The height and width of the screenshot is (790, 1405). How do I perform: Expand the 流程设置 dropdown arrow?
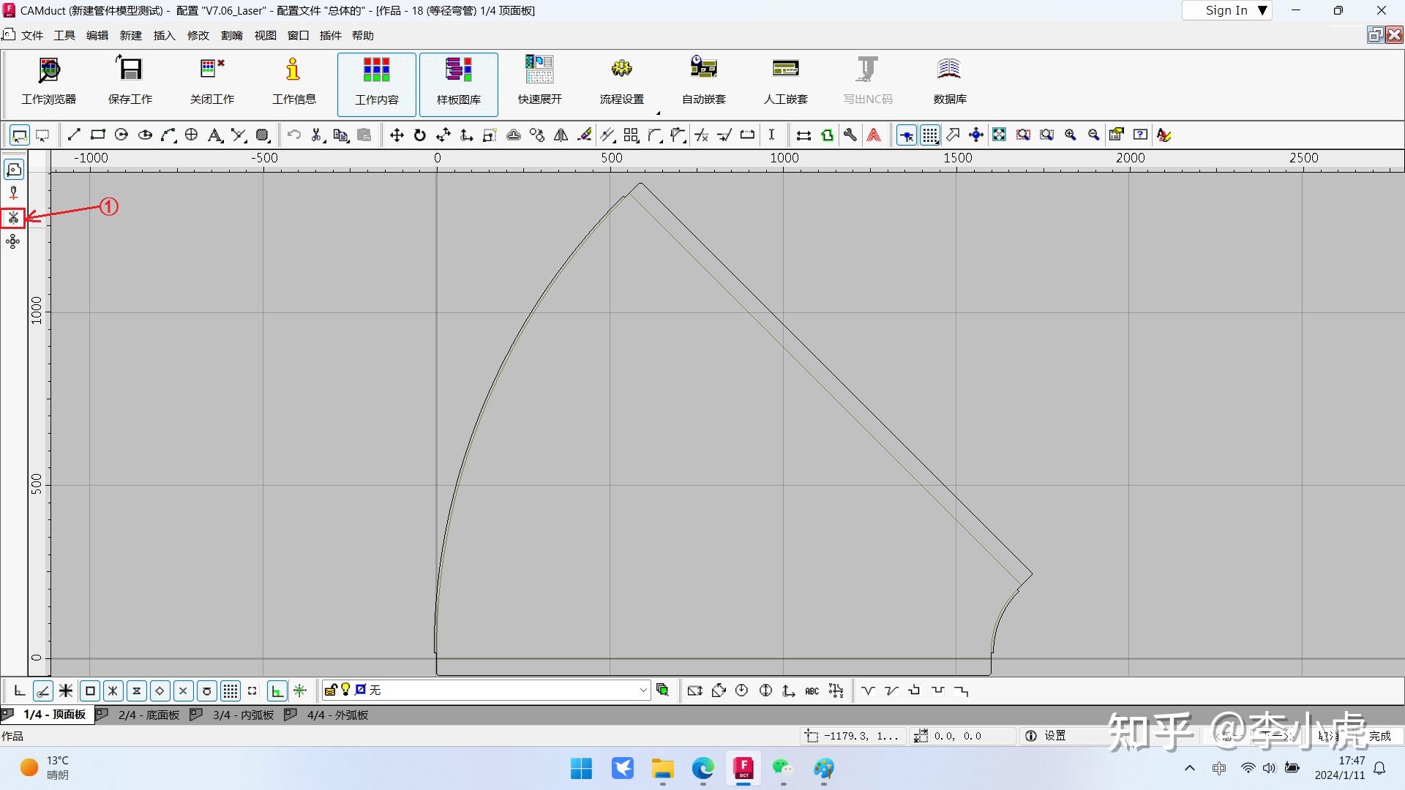pos(658,112)
